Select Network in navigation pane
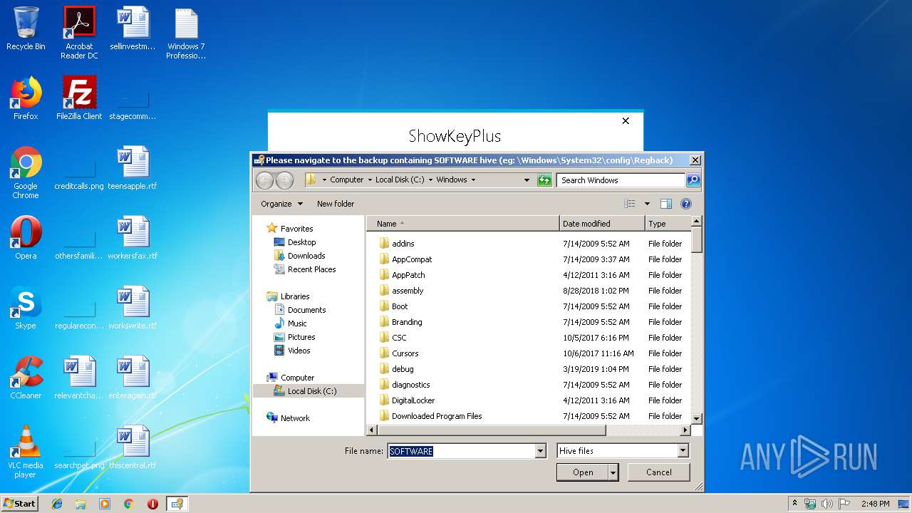The image size is (912, 513). pos(288,418)
